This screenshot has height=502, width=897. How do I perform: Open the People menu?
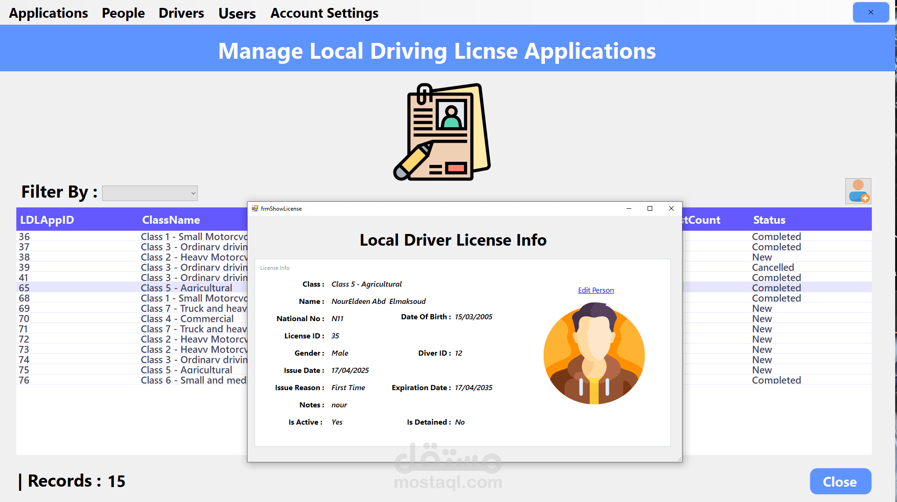point(123,13)
